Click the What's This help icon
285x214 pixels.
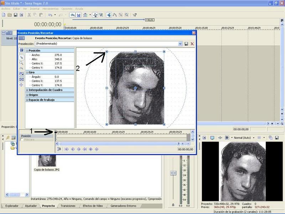(x=135, y=15)
